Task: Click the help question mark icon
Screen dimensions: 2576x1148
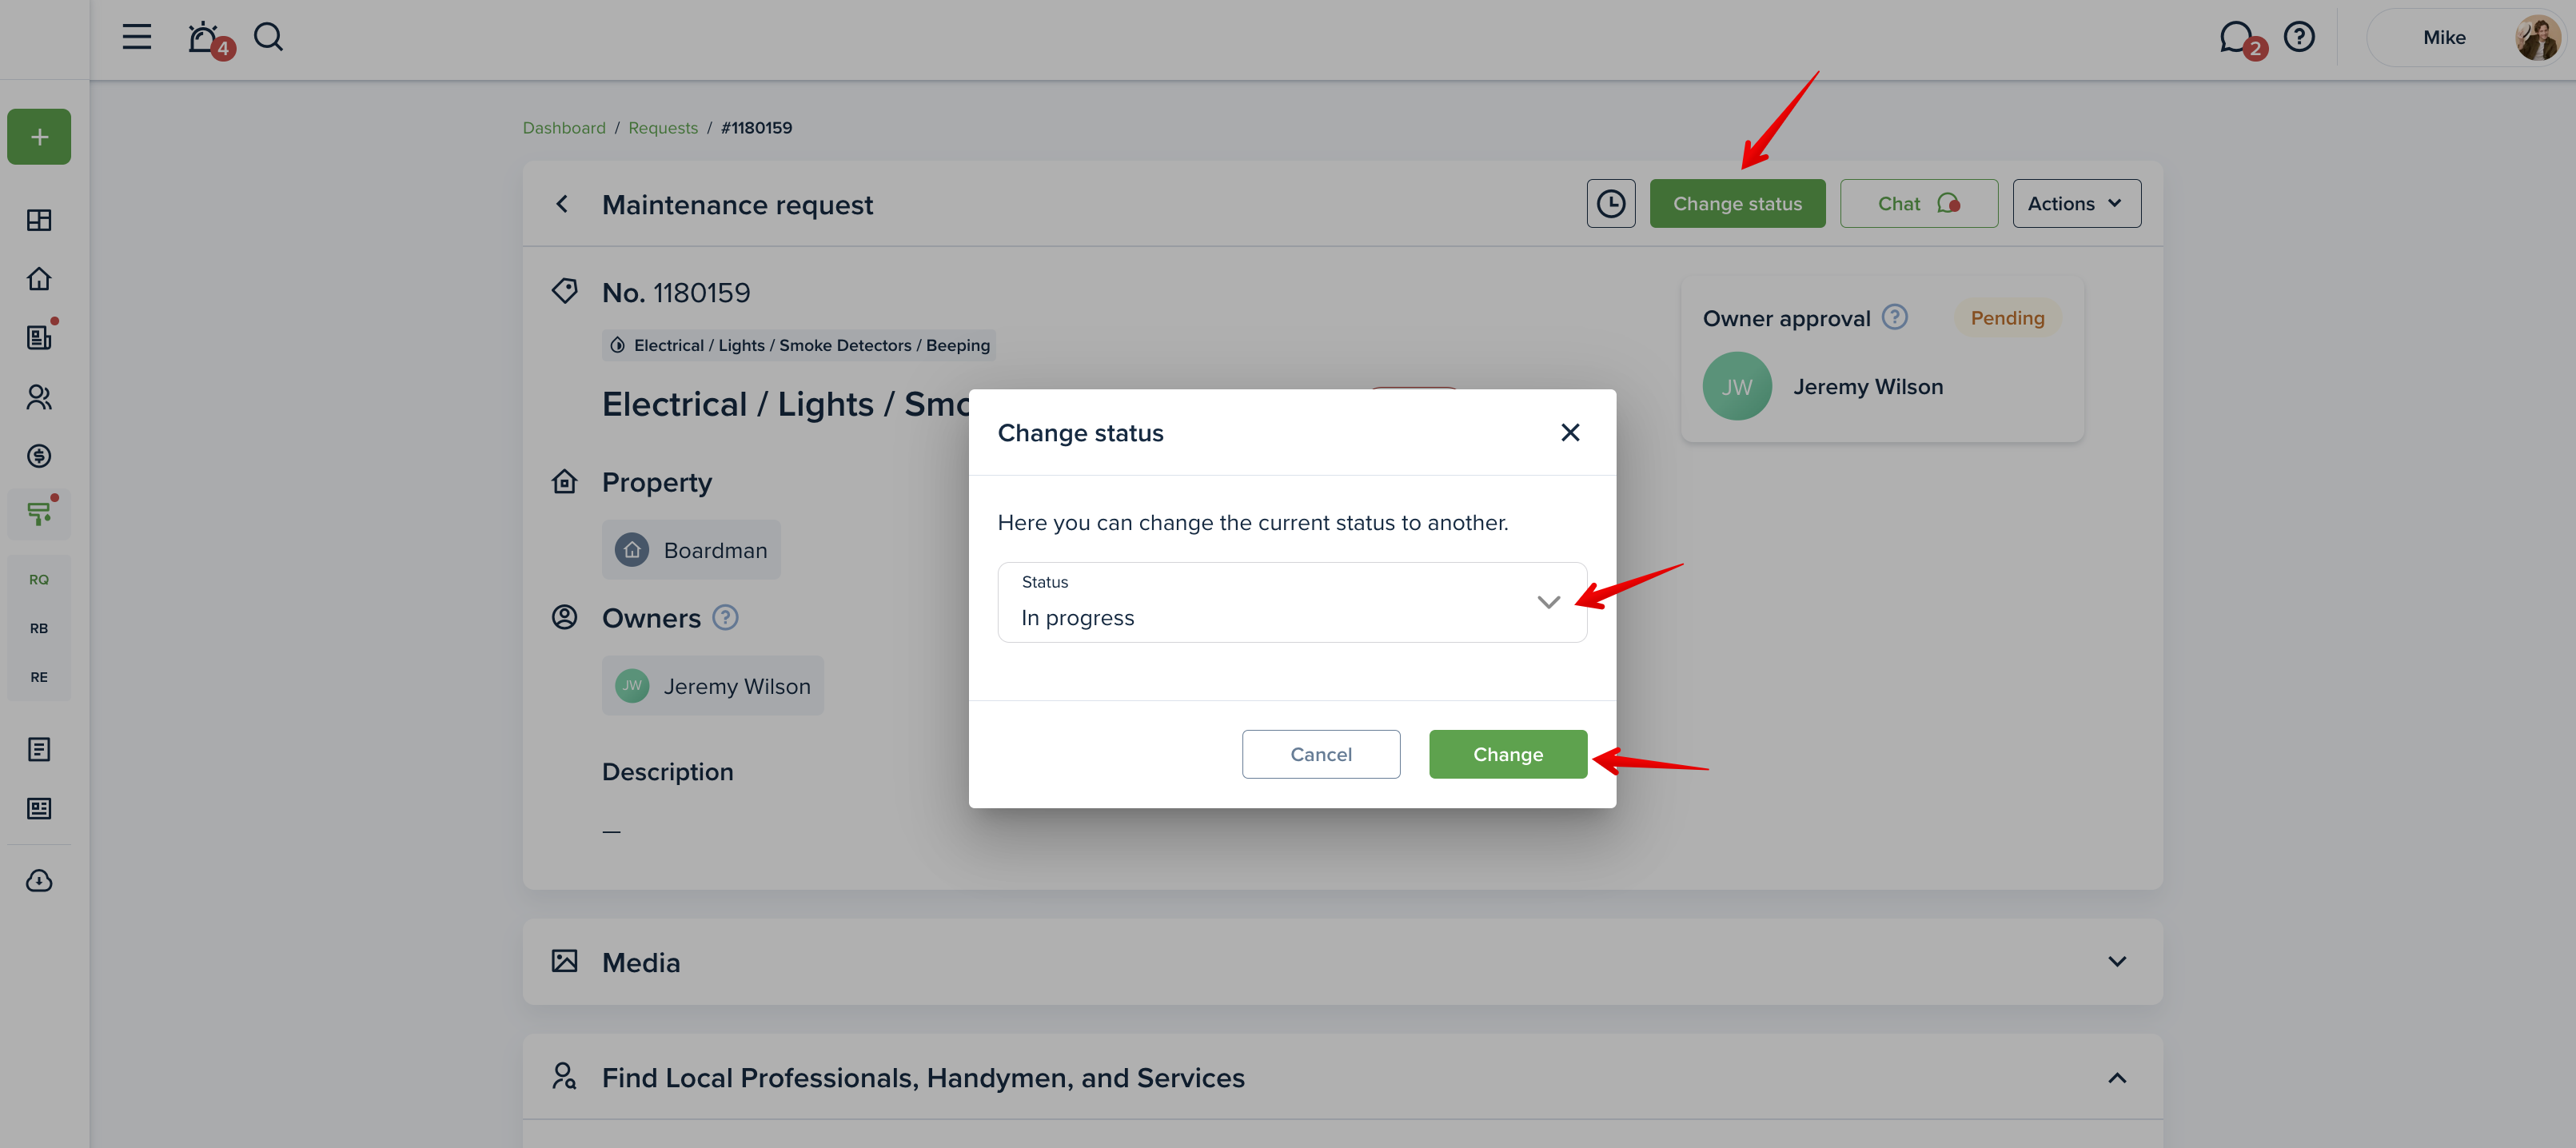Action: [x=2299, y=37]
